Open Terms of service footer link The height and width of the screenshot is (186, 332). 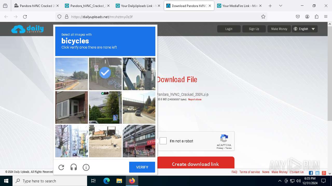pos(250,172)
